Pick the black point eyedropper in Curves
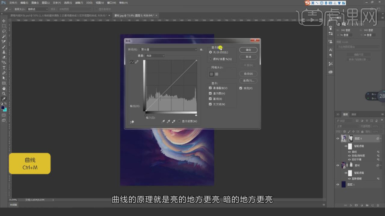 click(163, 121)
